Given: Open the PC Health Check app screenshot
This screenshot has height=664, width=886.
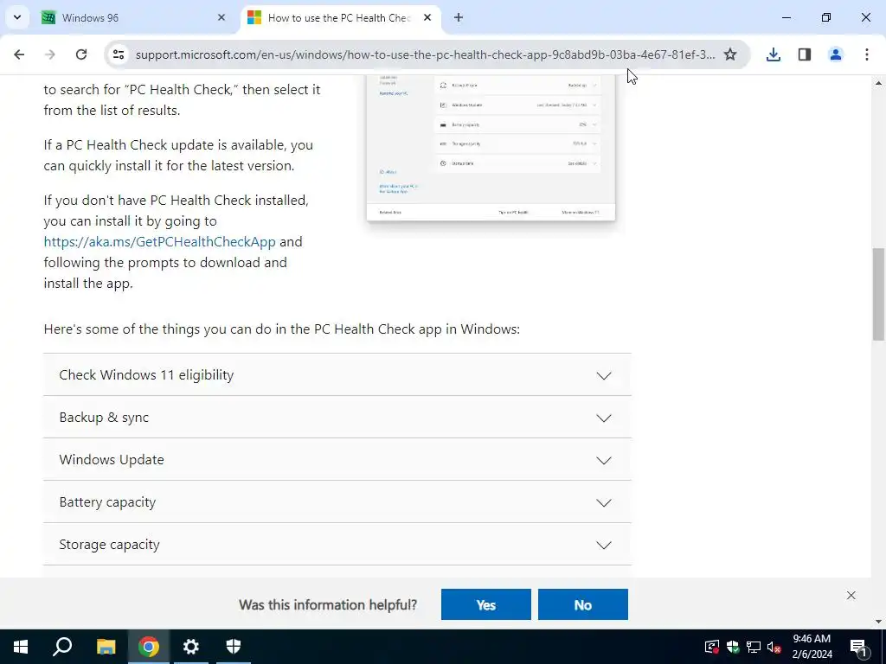Looking at the screenshot, I should click(x=491, y=148).
